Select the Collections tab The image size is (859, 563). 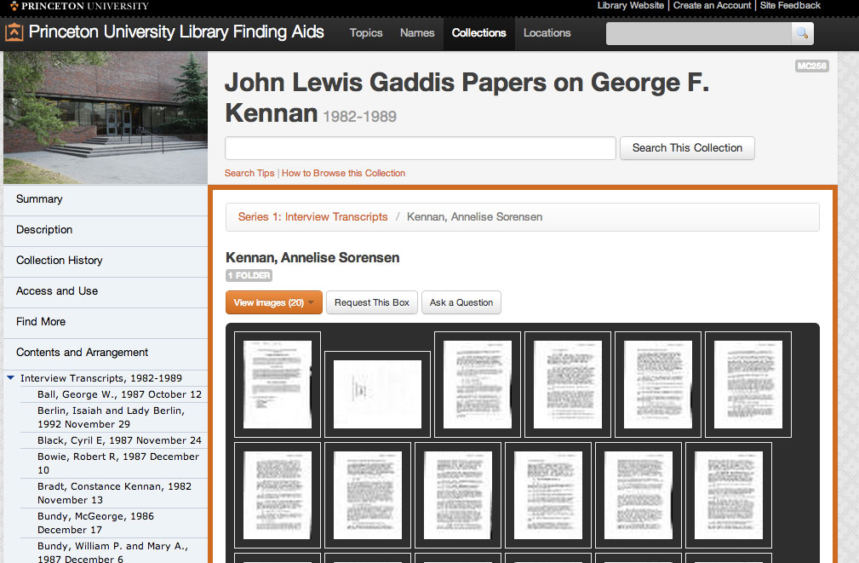coord(478,33)
